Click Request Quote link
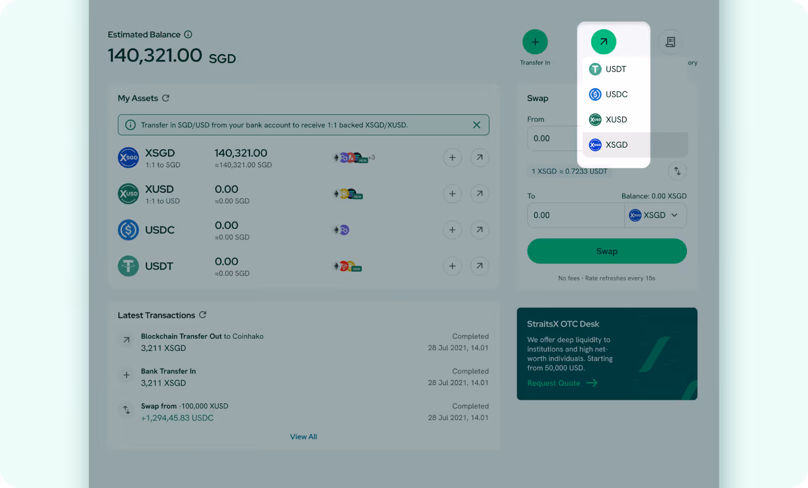 [x=562, y=383]
